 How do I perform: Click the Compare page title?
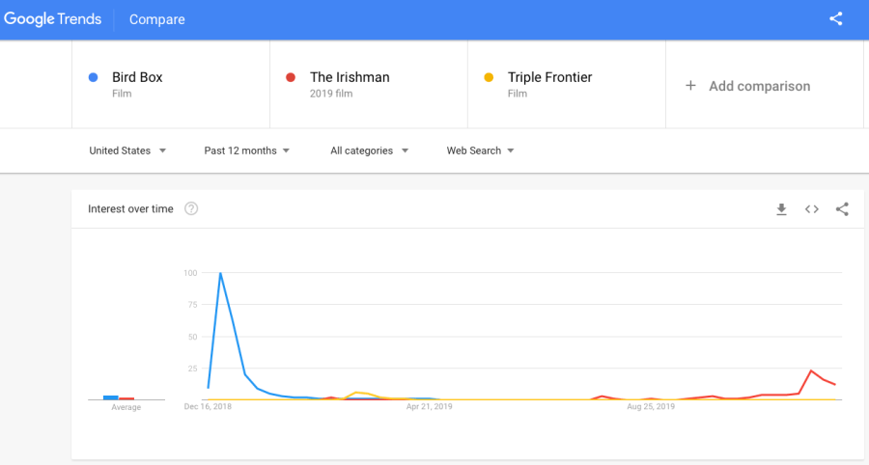coord(156,19)
